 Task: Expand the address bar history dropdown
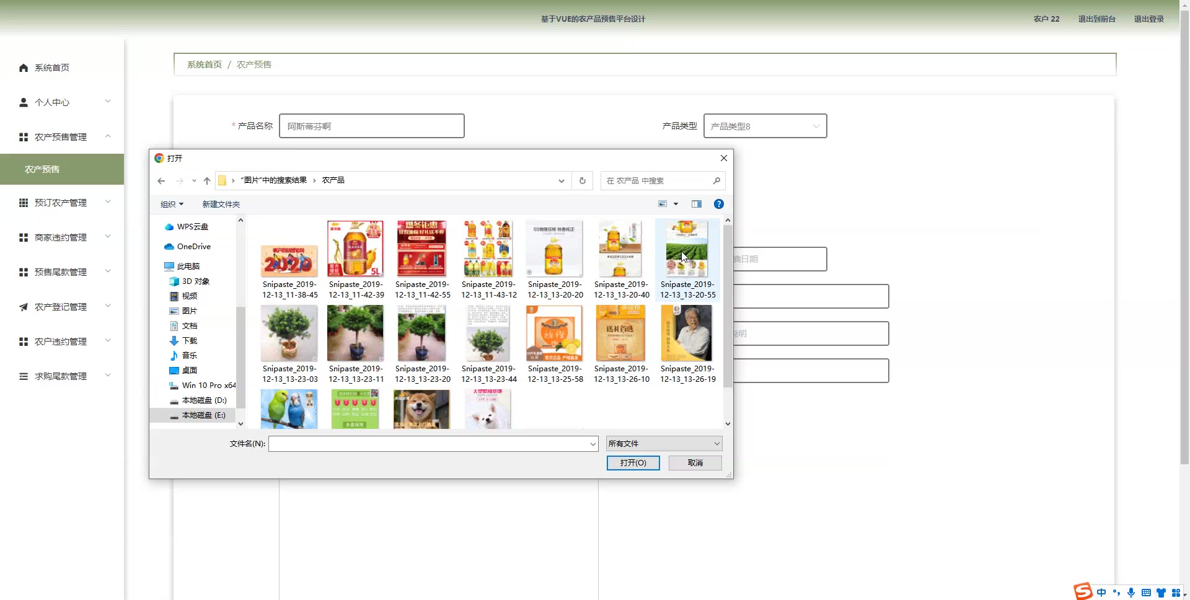click(562, 181)
